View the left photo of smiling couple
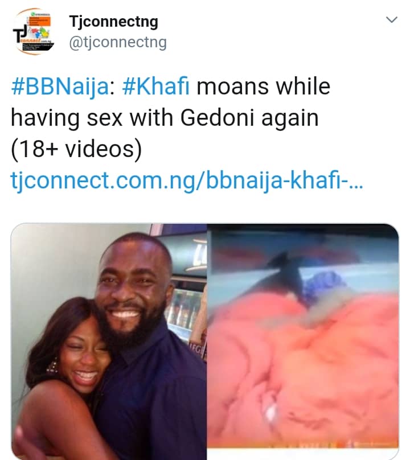Image resolution: width=410 pixels, height=460 pixels. [x=108, y=340]
